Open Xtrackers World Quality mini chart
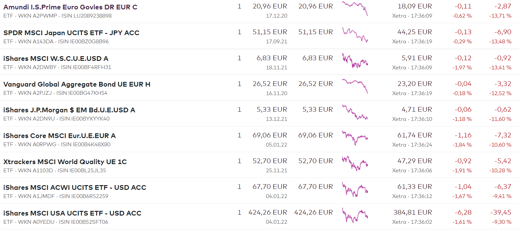 [x=355, y=163]
